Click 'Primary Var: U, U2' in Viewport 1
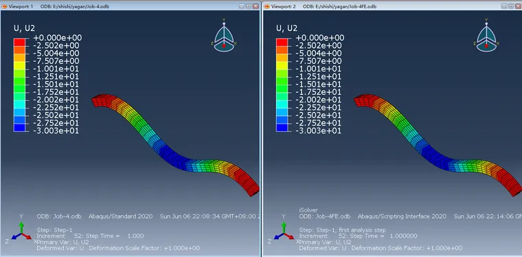 point(63,242)
